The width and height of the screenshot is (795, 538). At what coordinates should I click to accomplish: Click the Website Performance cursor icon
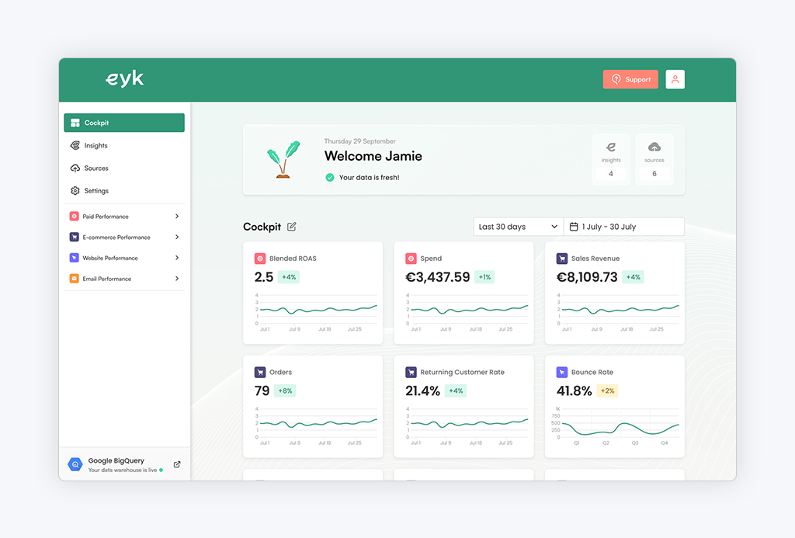point(74,258)
